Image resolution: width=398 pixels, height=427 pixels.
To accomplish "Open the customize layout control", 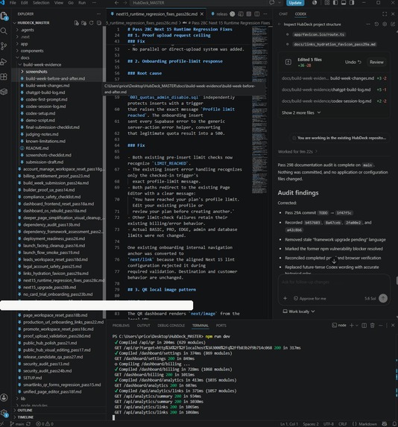I will click(x=327, y=3).
